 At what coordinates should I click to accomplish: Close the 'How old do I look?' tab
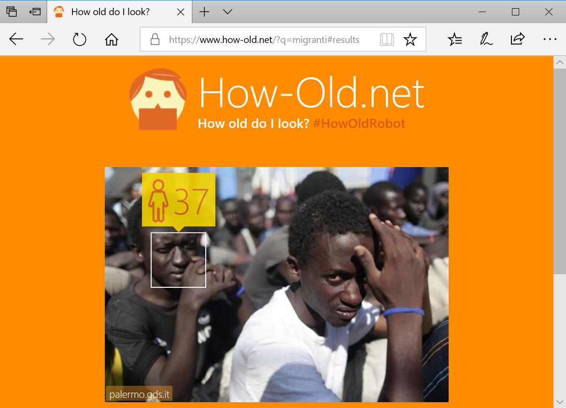pyautogui.click(x=181, y=12)
